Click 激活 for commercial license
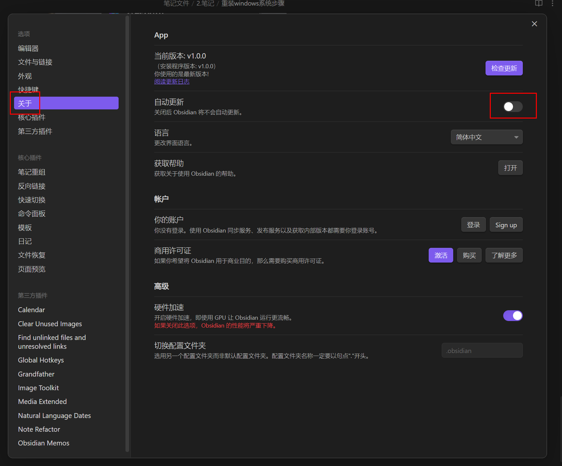562x466 pixels. point(440,255)
